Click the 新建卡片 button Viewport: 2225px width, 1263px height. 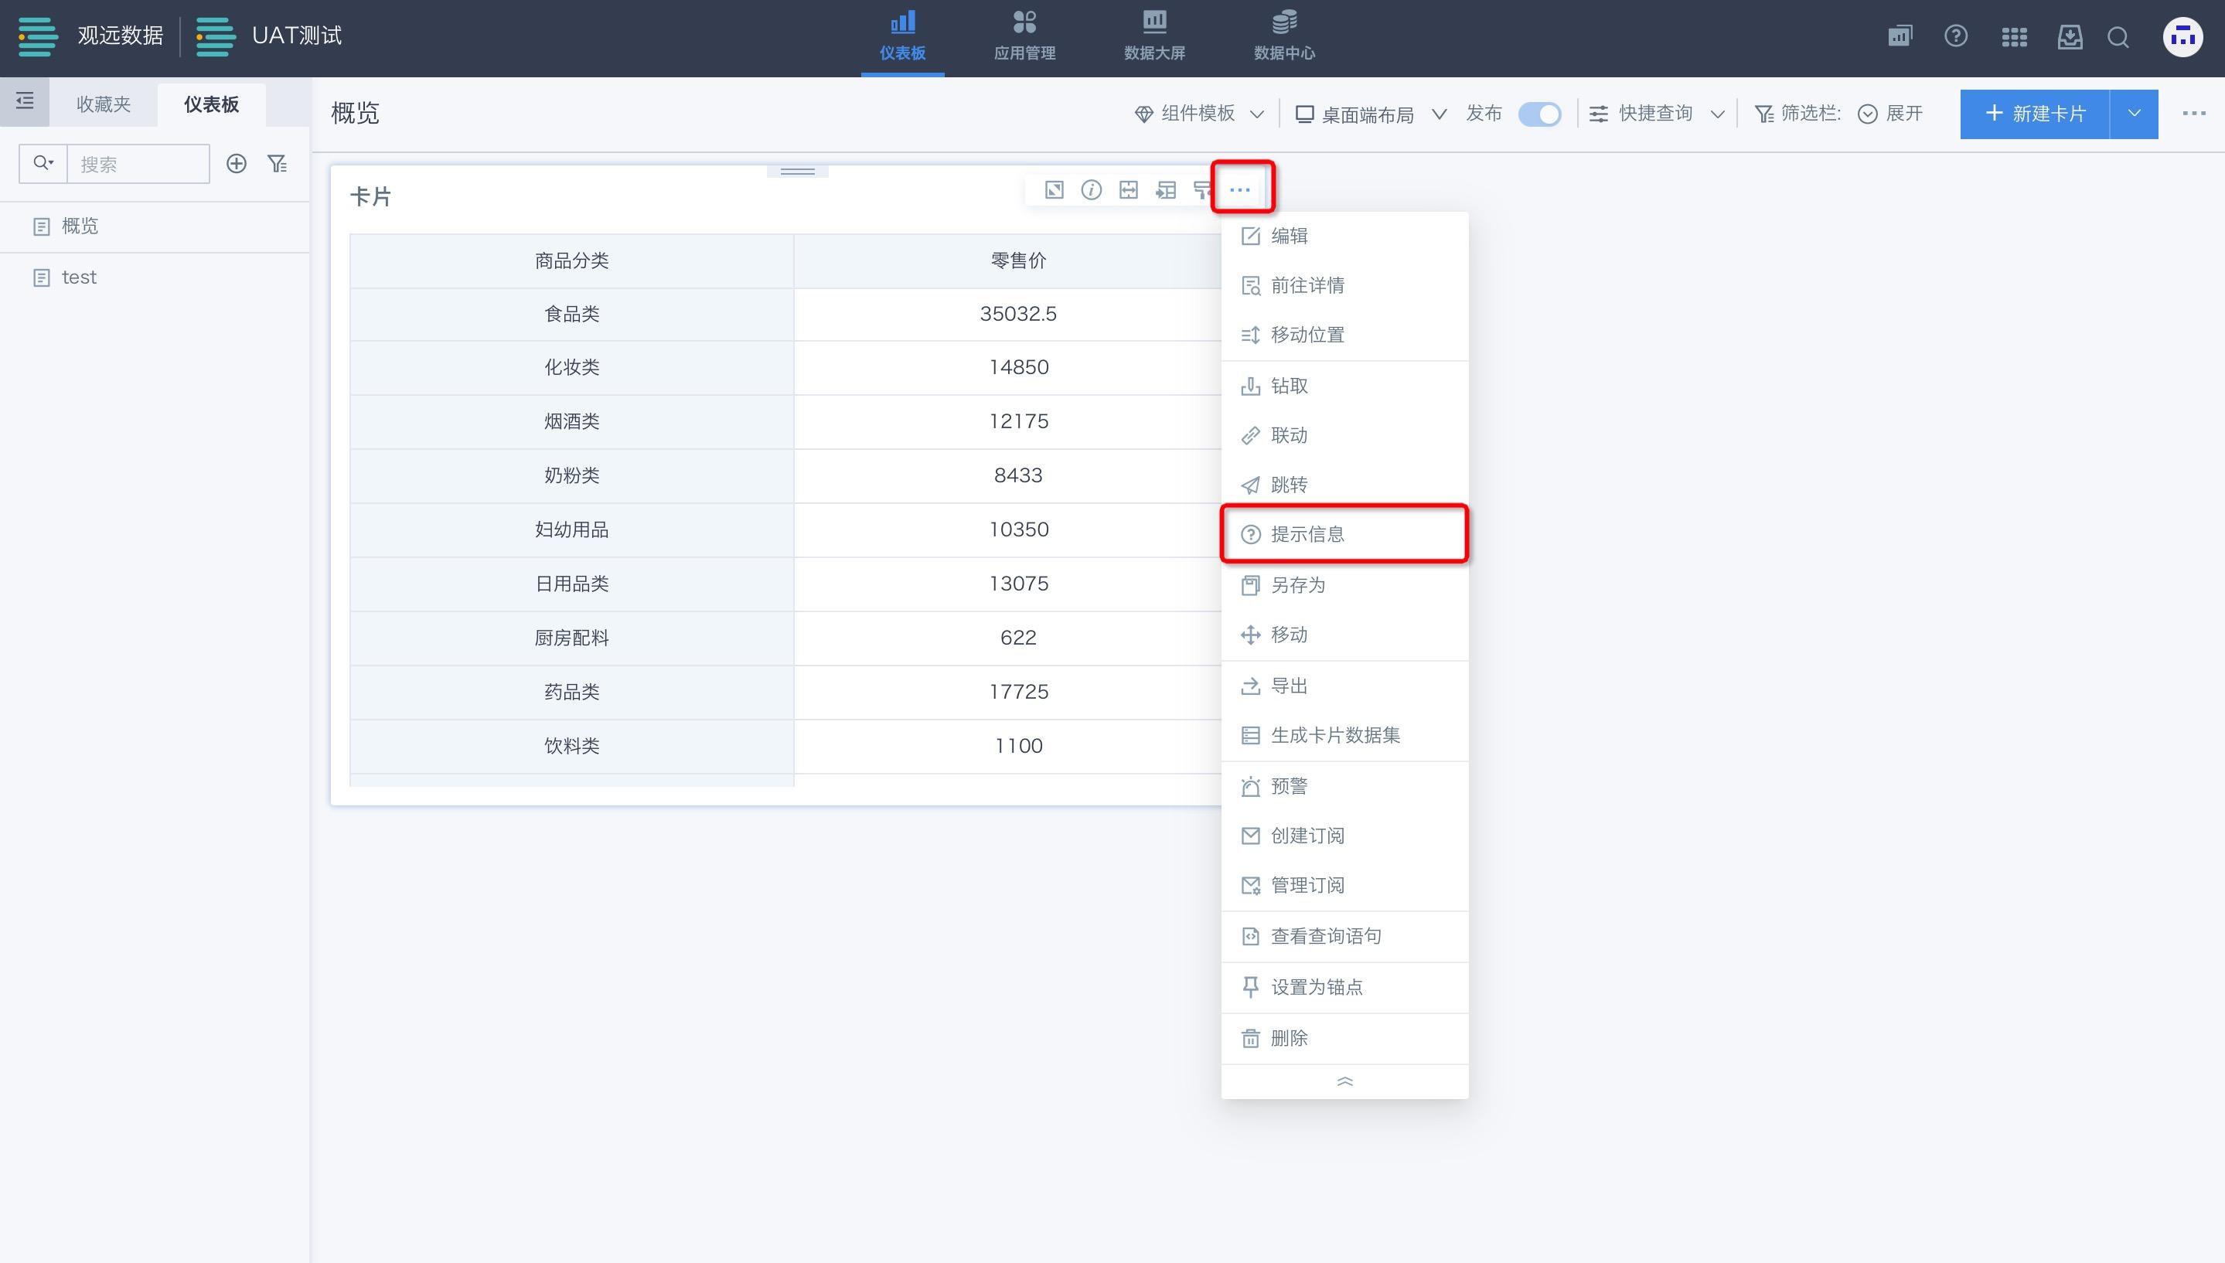[x=2035, y=114]
